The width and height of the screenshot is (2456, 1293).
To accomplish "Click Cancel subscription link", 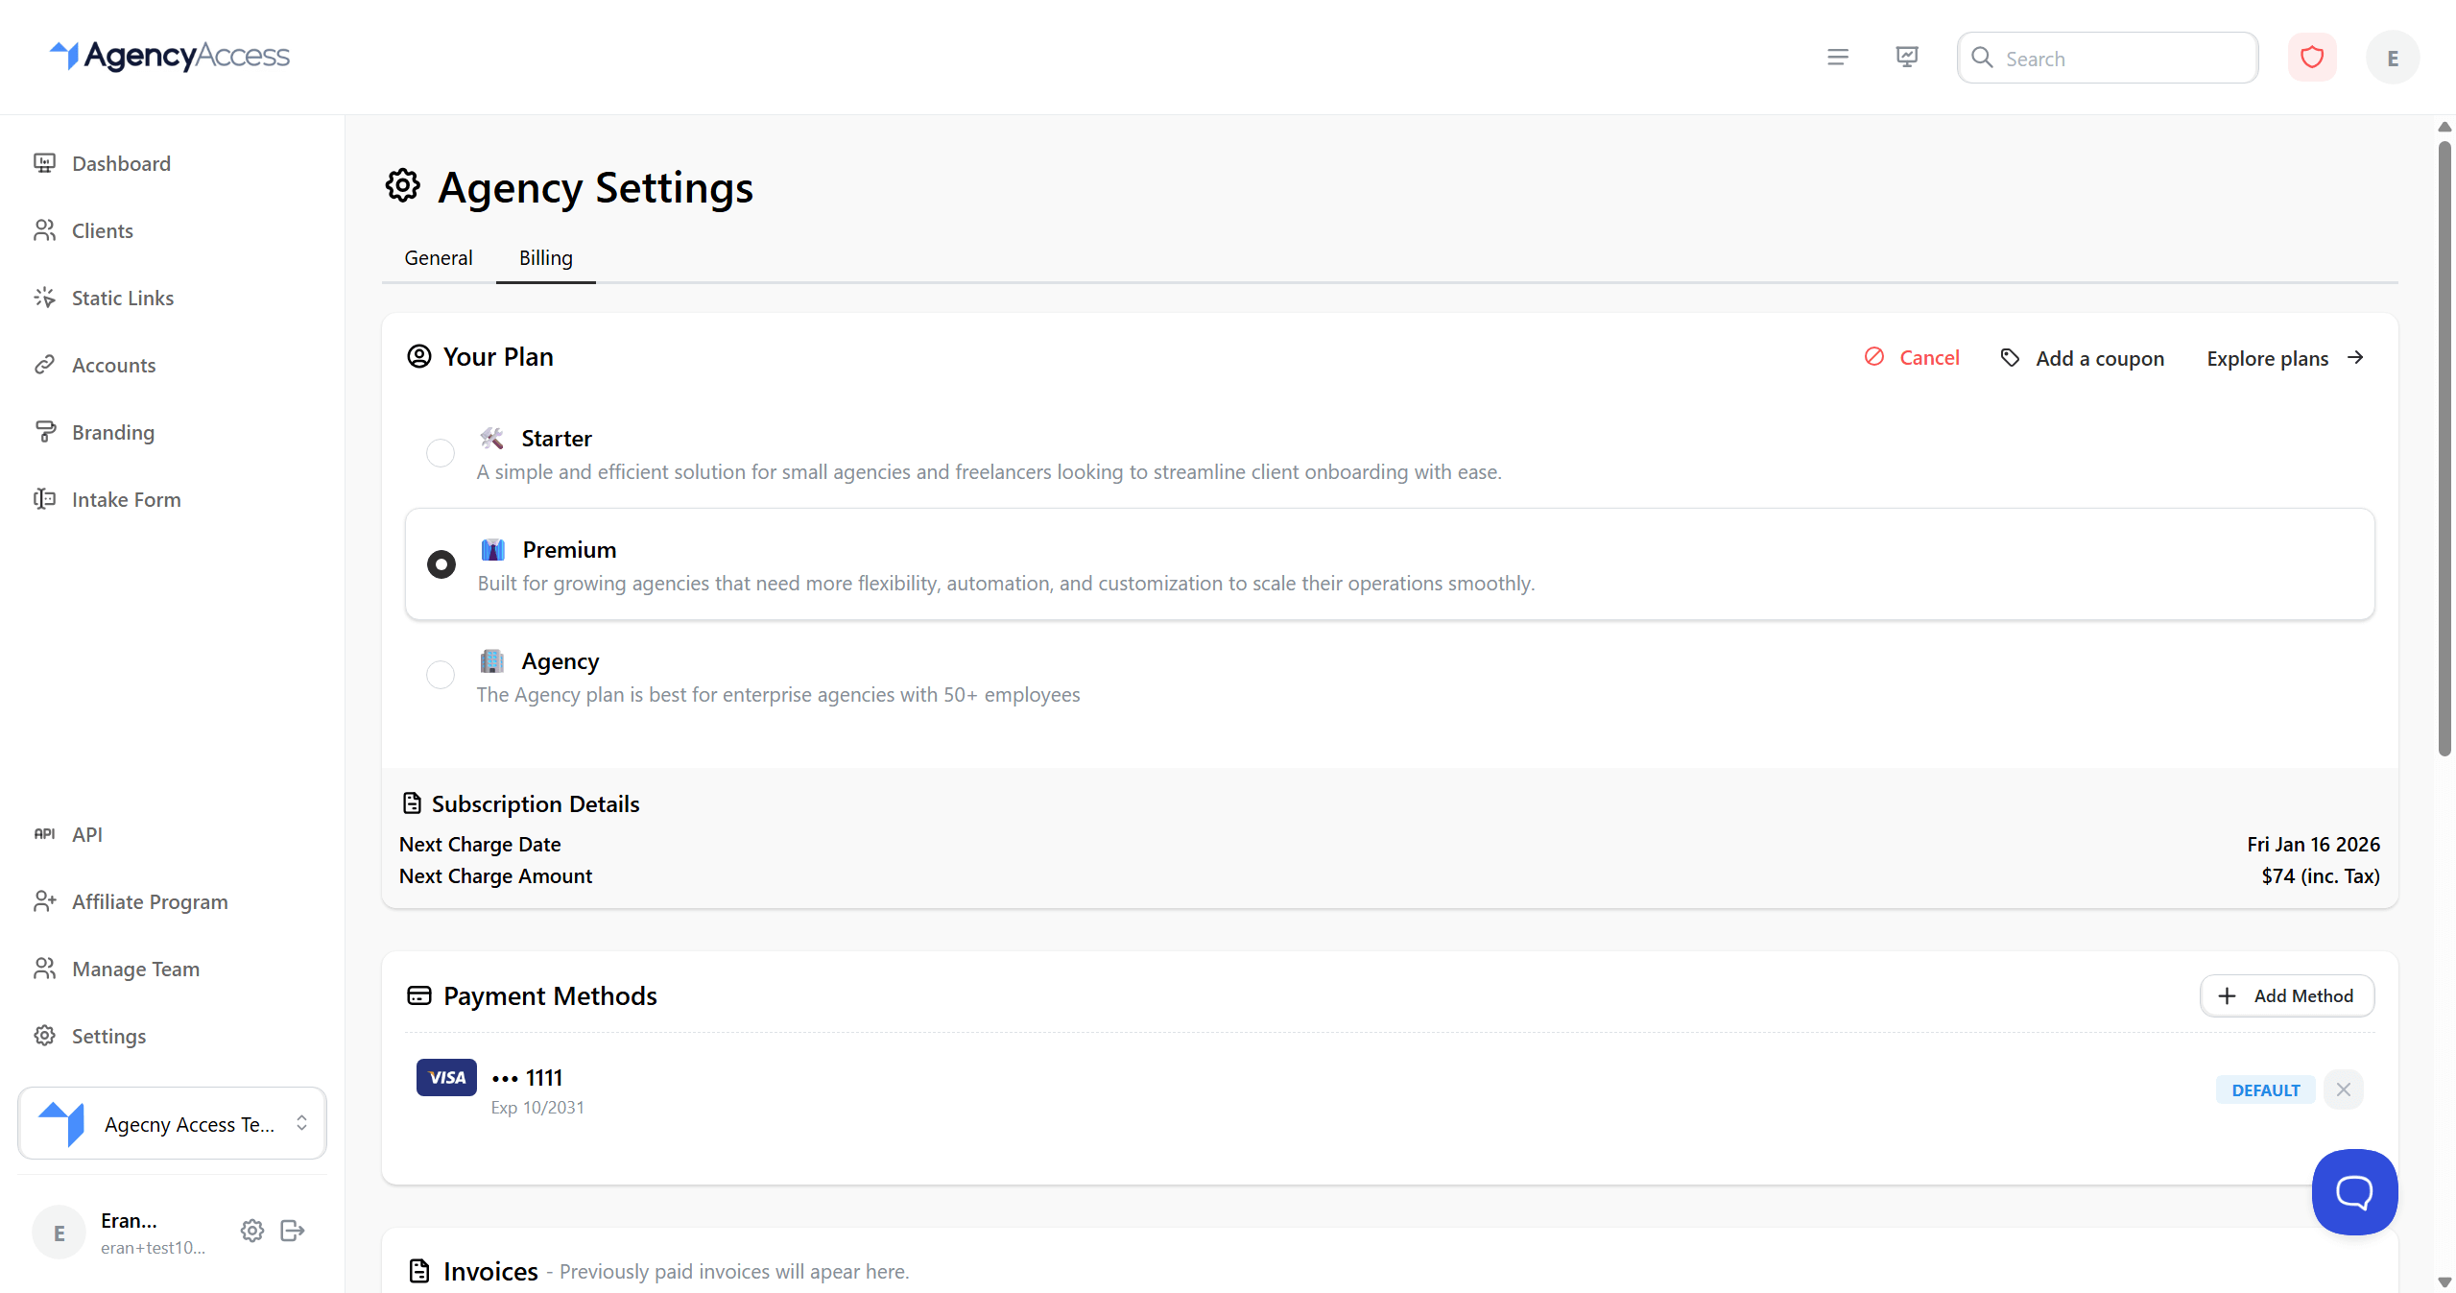I will [1911, 357].
